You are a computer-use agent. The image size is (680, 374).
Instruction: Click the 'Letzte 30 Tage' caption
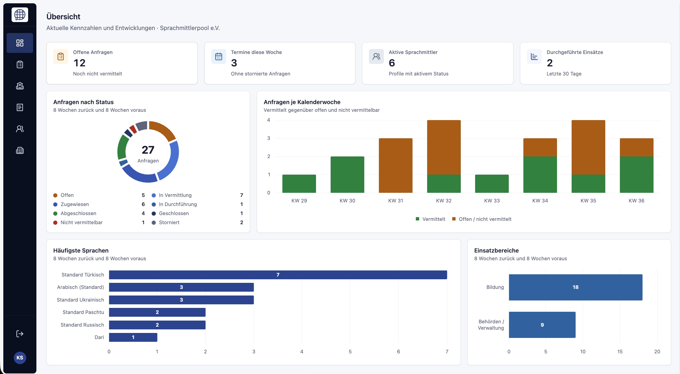[564, 74]
